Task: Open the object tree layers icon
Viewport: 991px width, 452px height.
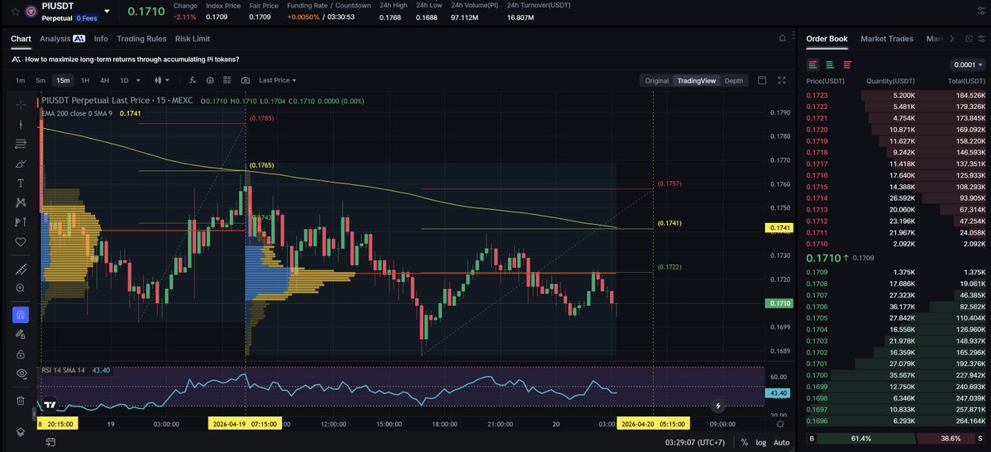Action: pos(20,432)
